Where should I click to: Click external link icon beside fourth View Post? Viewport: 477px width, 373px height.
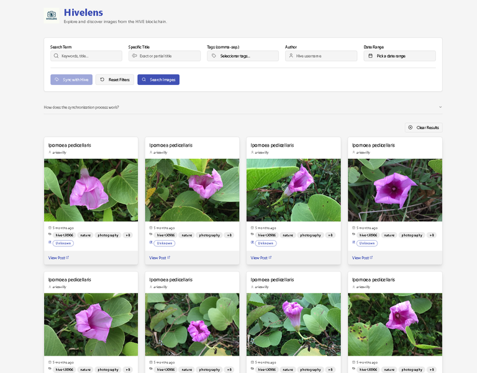click(x=371, y=258)
